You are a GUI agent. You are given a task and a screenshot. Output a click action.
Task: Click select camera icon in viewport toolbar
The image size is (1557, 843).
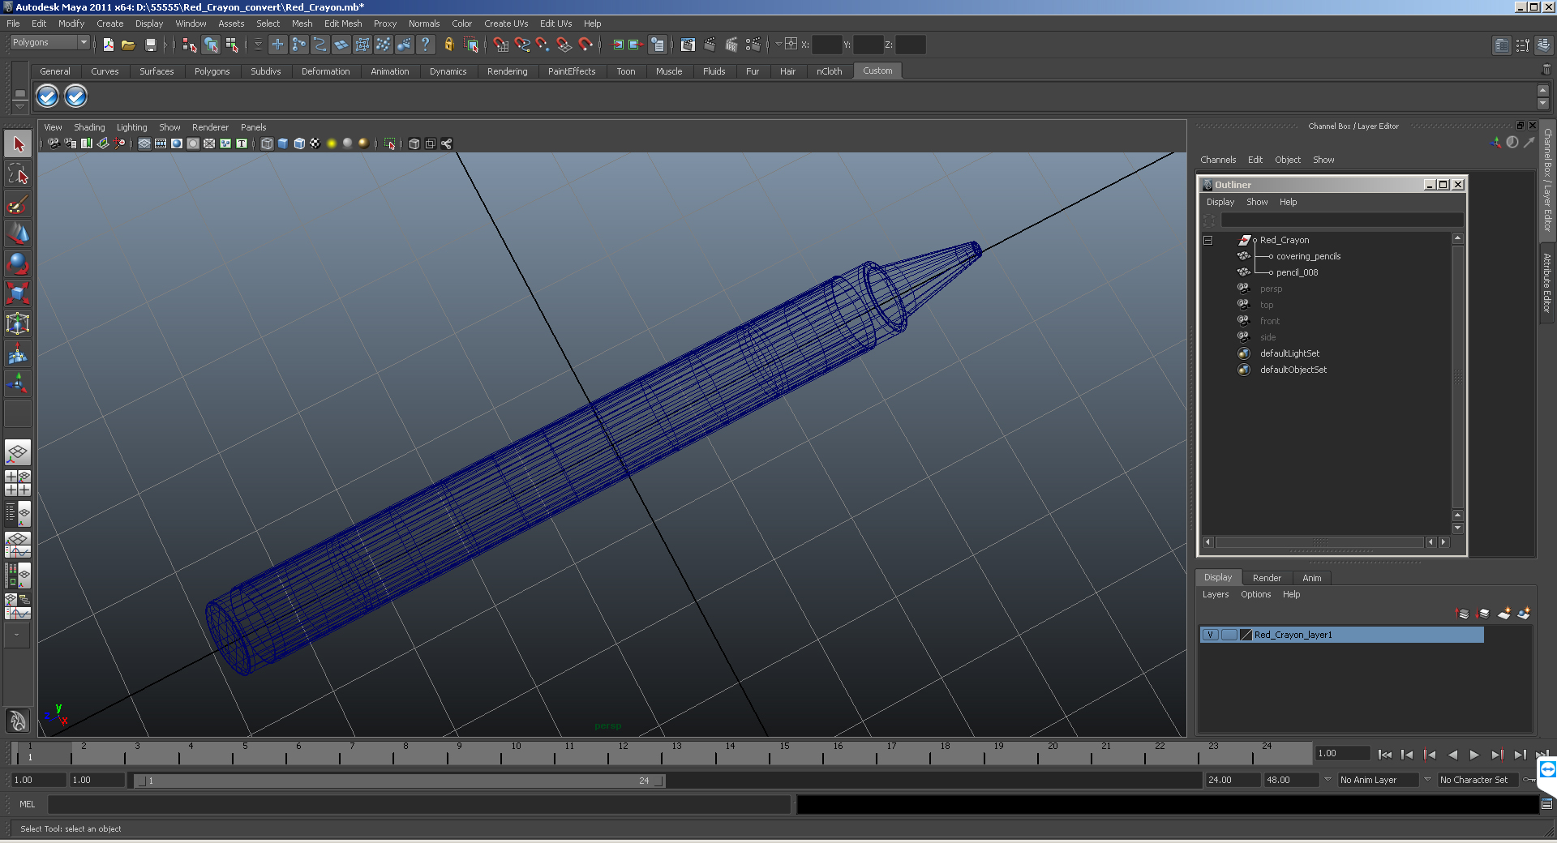point(54,143)
